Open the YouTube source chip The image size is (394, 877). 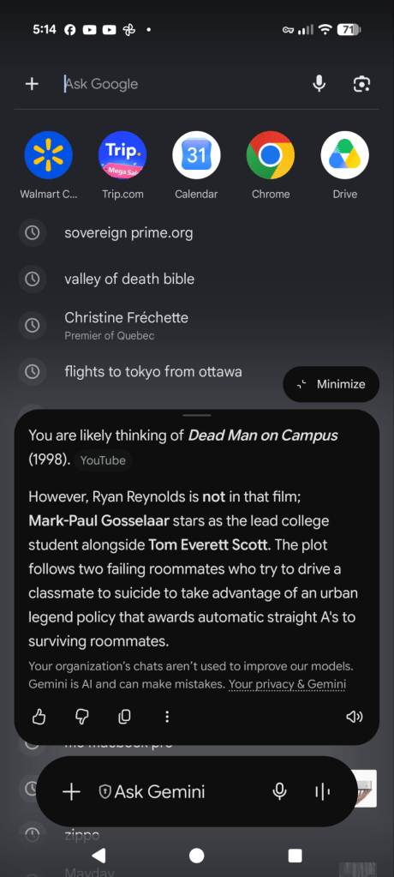[103, 461]
